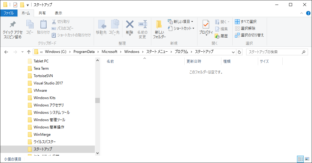Navigate up one folder with up arrow
Viewport: 312px width, 163px height.
(29, 52)
